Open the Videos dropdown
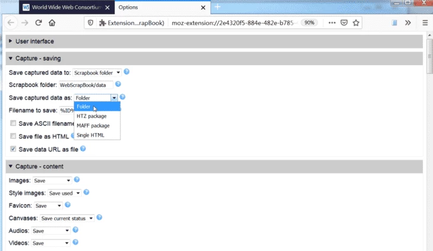433x251 pixels. click(50, 243)
